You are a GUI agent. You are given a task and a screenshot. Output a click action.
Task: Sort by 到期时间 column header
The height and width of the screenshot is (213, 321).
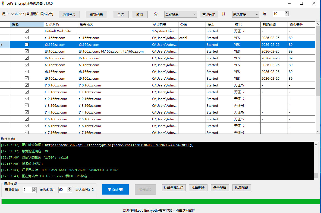(x=274, y=25)
